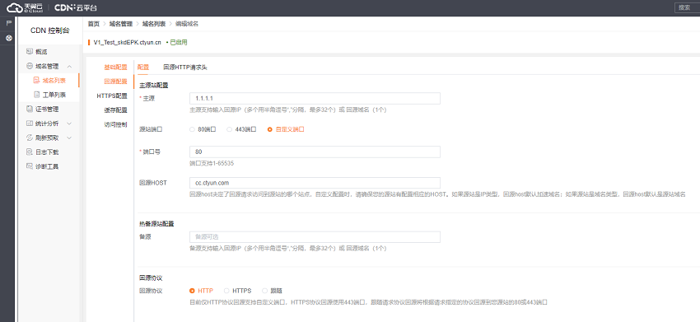Click the 备源 input field

click(x=315, y=236)
